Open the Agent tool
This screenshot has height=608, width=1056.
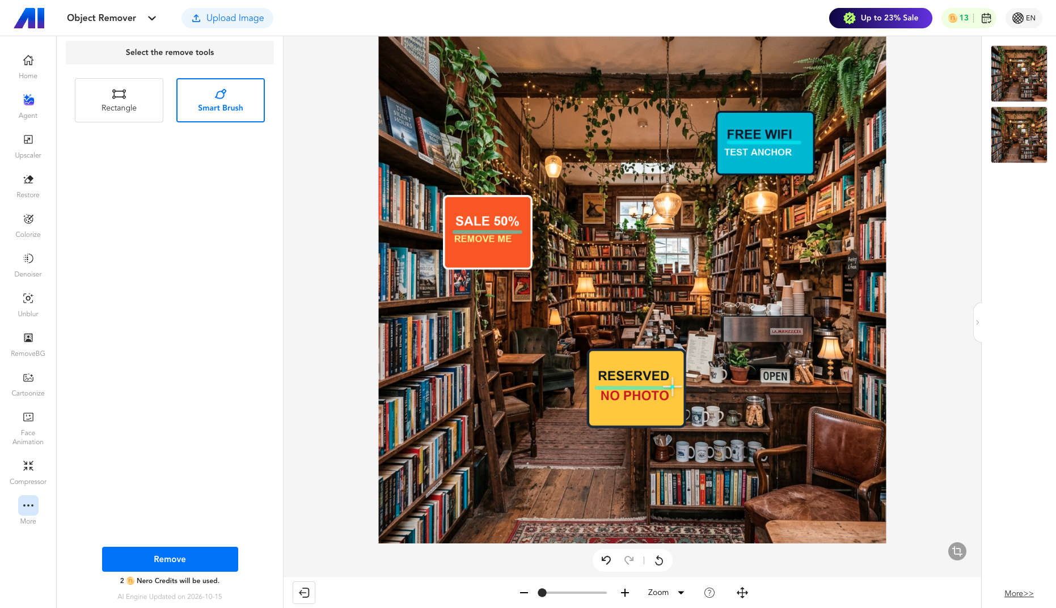tap(28, 107)
